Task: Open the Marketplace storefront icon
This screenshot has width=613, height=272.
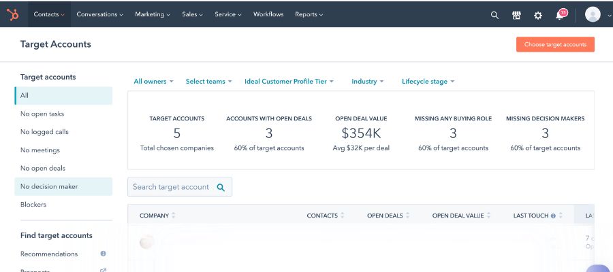Action: tap(516, 15)
